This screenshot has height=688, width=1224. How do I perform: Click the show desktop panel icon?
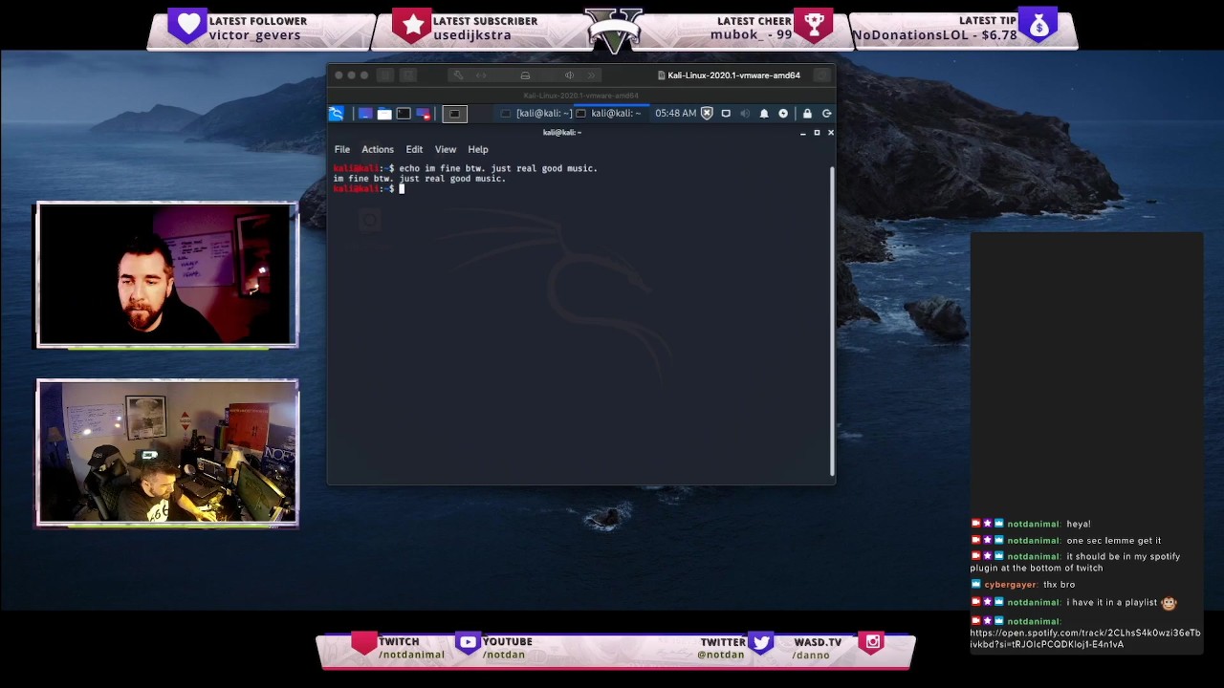[364, 114]
